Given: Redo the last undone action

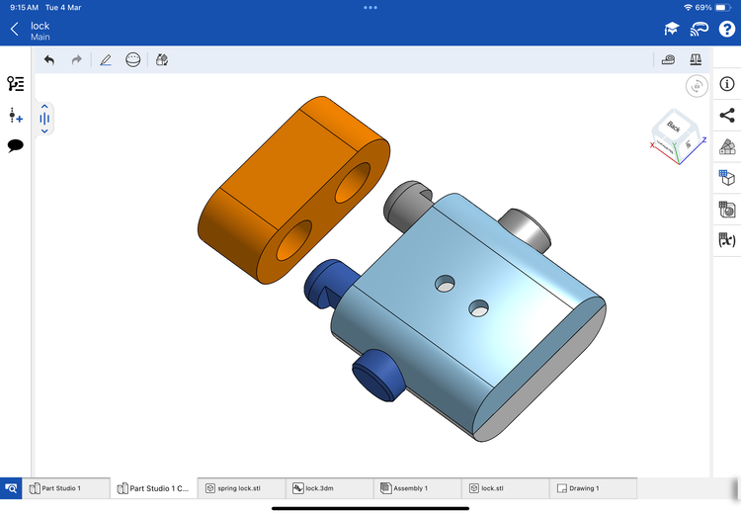Looking at the screenshot, I should point(76,60).
